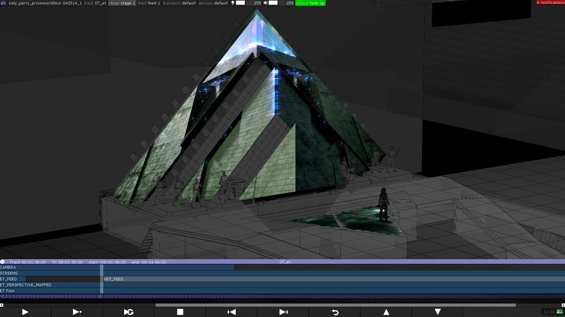Stop playback with the square stop button
This screenshot has width=565, height=317.
pos(180,312)
